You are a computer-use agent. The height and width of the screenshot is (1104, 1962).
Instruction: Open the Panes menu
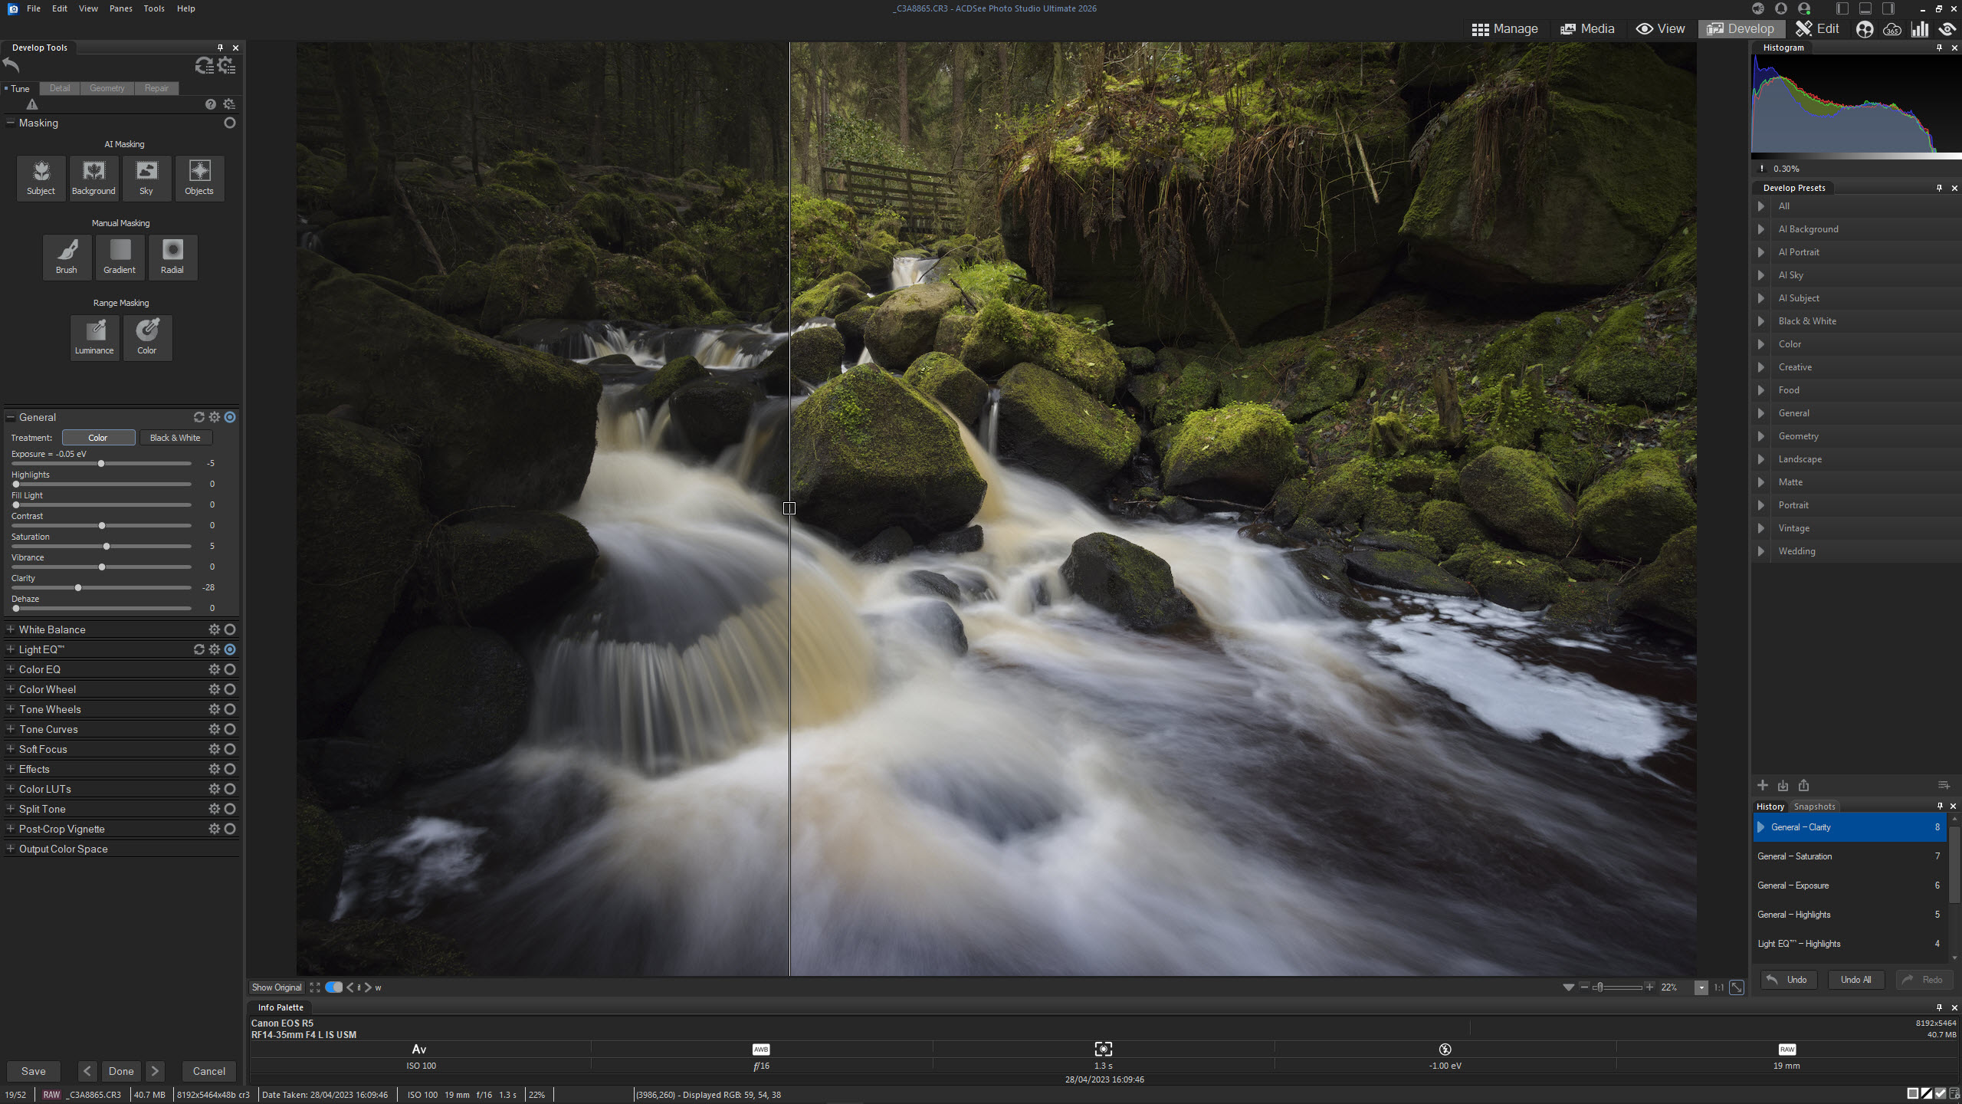click(x=120, y=8)
